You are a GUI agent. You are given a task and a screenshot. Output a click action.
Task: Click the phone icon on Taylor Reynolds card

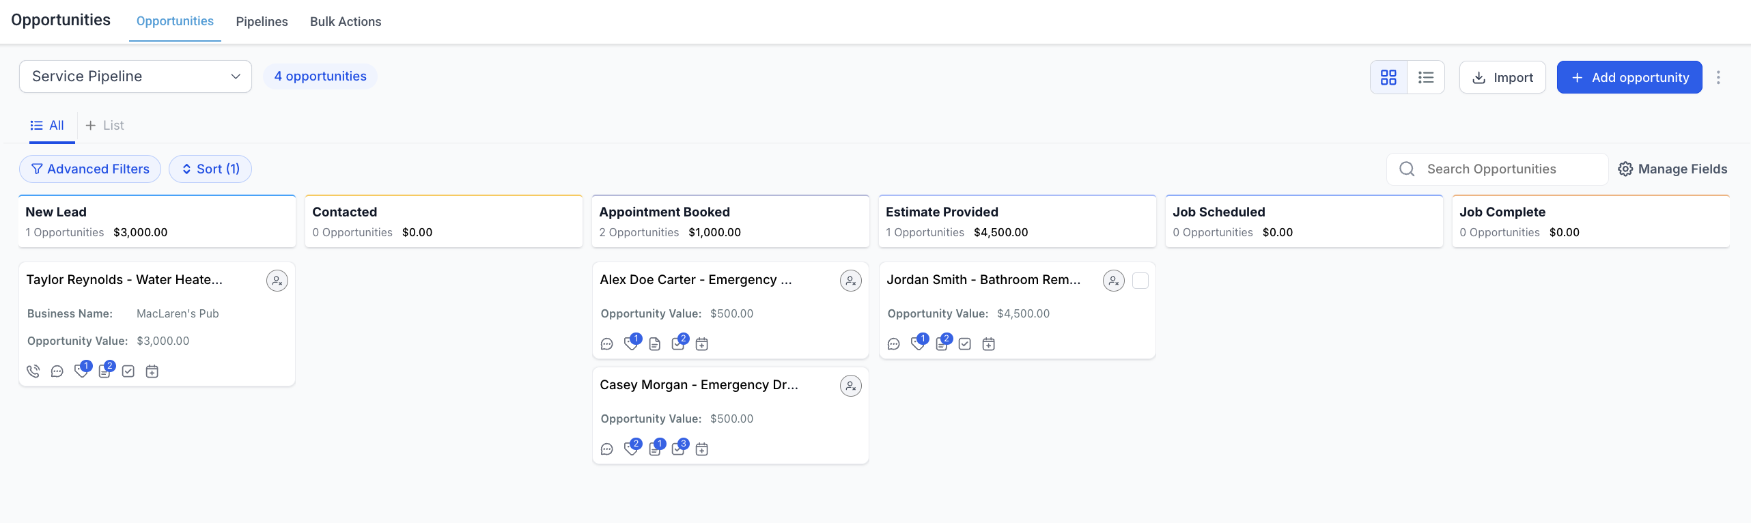[33, 371]
